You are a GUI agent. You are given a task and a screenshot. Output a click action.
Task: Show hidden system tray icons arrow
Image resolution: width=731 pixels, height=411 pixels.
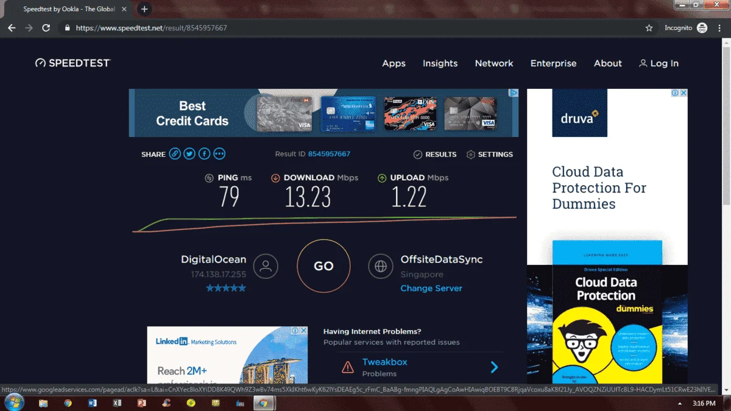pos(680,404)
